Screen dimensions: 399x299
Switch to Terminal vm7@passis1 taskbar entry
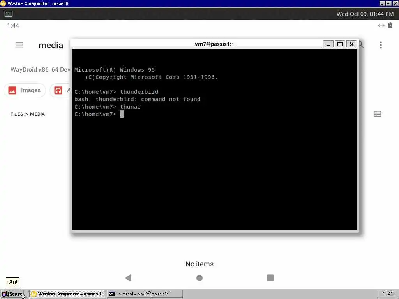[145, 294]
